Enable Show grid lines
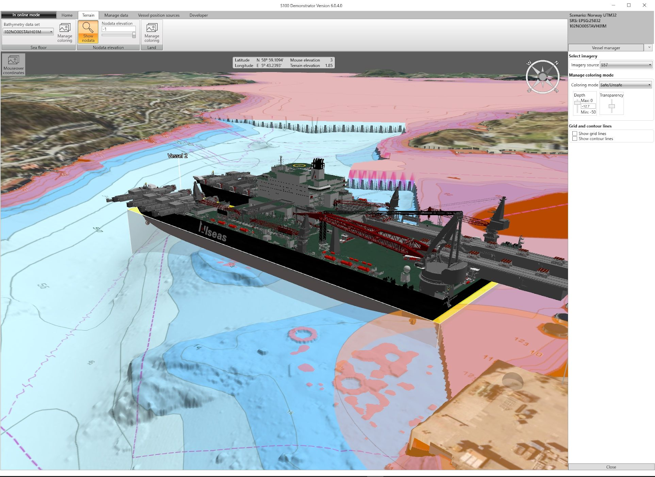Screen dimensions: 655x477 pos(575,133)
